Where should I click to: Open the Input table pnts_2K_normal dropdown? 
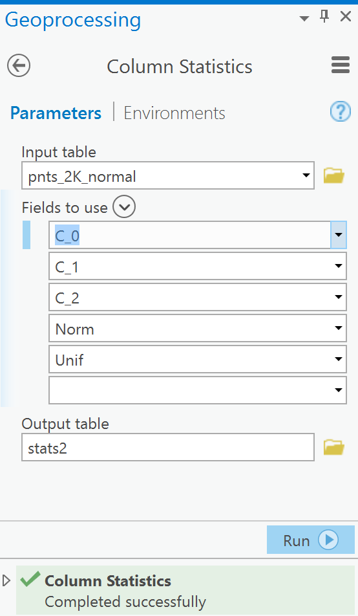[306, 175]
